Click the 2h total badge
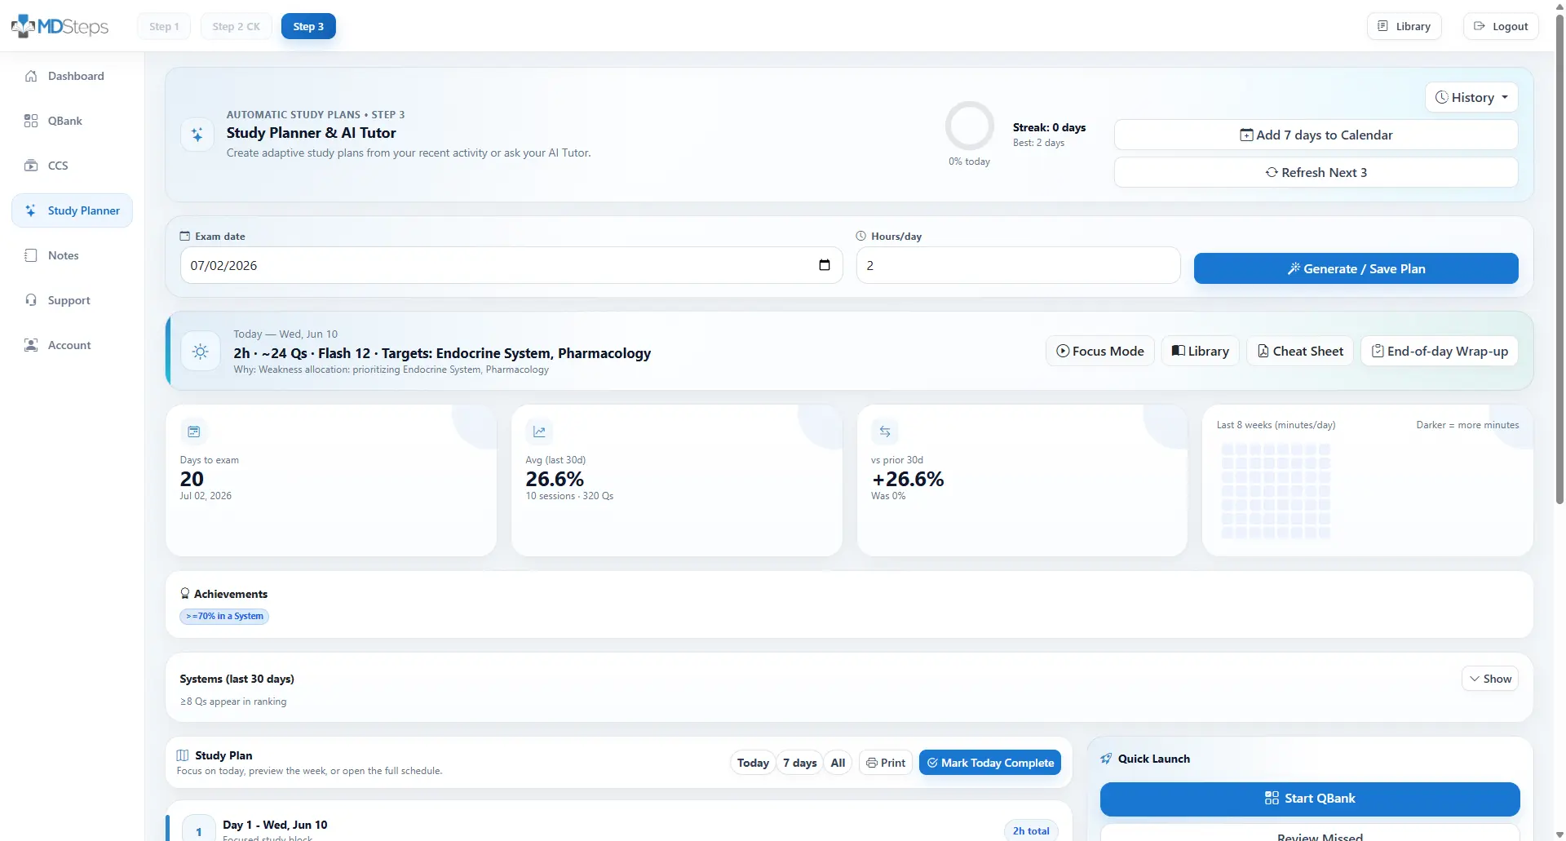The height and width of the screenshot is (841, 1566). pyautogui.click(x=1031, y=830)
